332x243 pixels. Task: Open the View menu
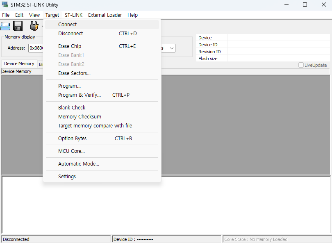(x=34, y=15)
